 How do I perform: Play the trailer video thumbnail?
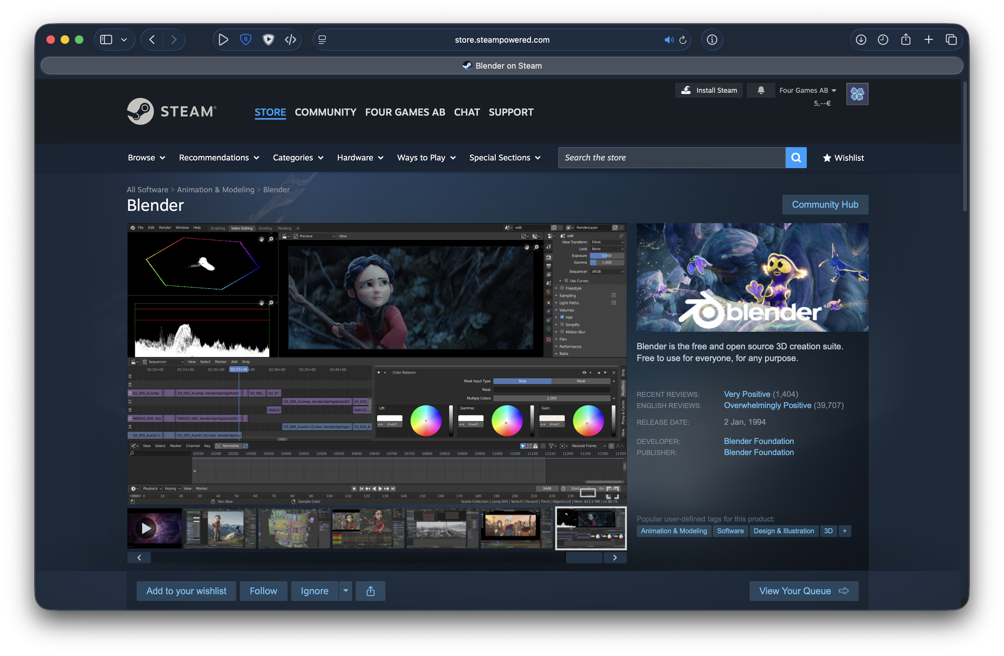point(154,528)
